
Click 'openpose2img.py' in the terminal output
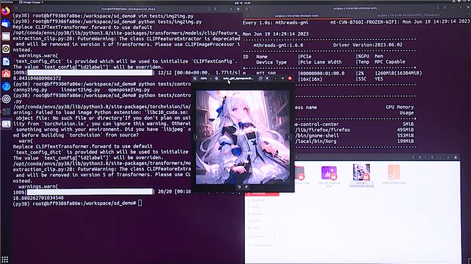129,90
